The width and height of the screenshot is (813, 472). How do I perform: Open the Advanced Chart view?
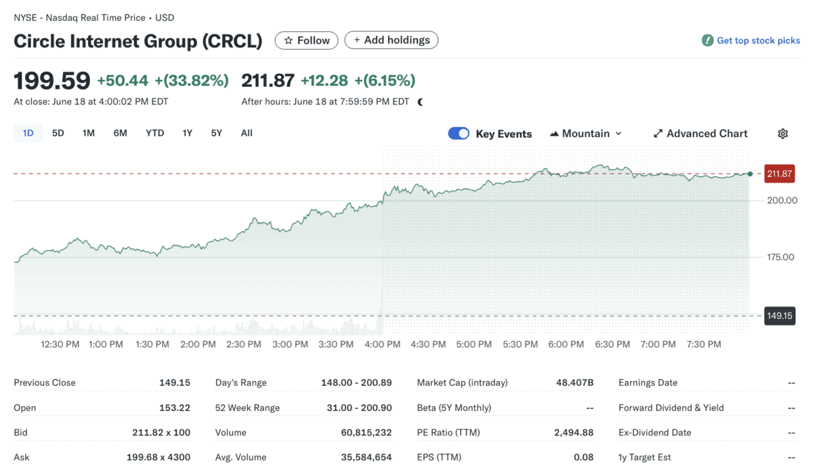coord(701,134)
